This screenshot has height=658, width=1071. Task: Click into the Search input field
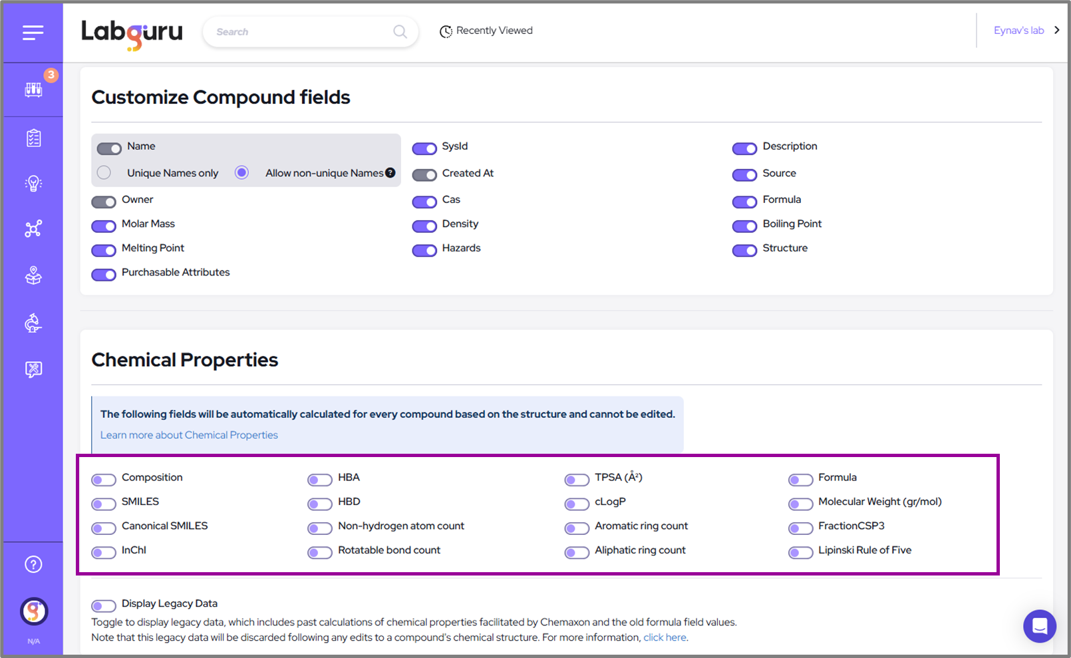pyautogui.click(x=299, y=32)
